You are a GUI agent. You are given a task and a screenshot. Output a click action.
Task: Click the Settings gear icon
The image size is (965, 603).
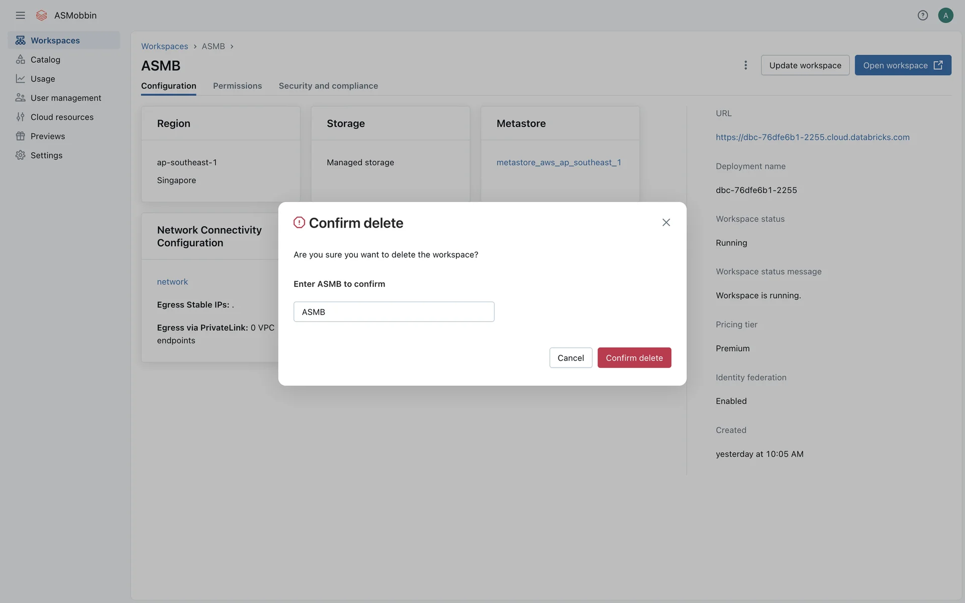click(x=20, y=155)
